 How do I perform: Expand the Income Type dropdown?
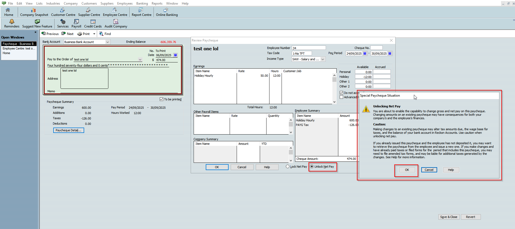tap(323, 59)
